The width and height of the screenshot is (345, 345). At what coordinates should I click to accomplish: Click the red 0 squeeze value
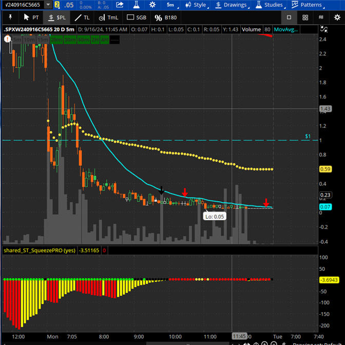pyautogui.click(x=104, y=251)
